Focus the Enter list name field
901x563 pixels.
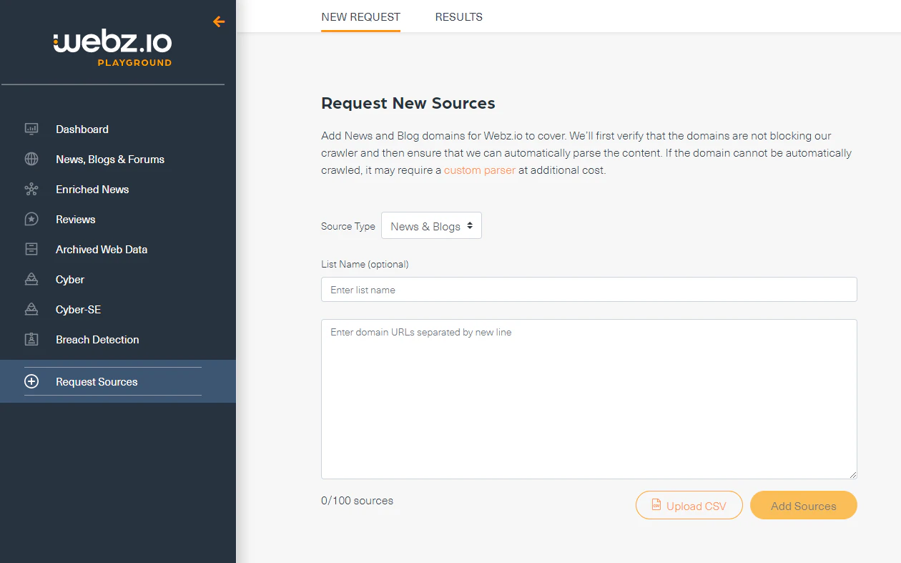589,289
